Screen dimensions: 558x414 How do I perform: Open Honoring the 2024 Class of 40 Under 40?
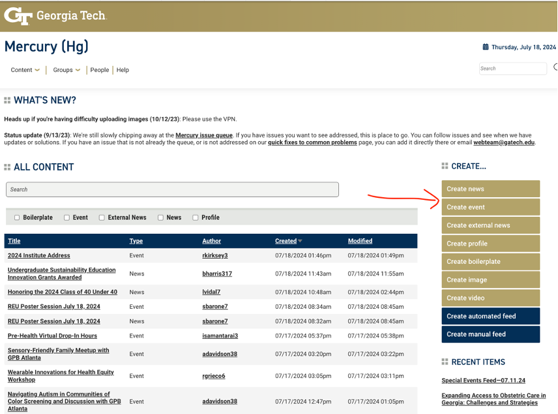pos(63,292)
